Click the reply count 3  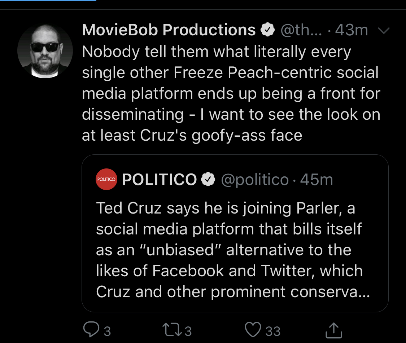(x=107, y=331)
